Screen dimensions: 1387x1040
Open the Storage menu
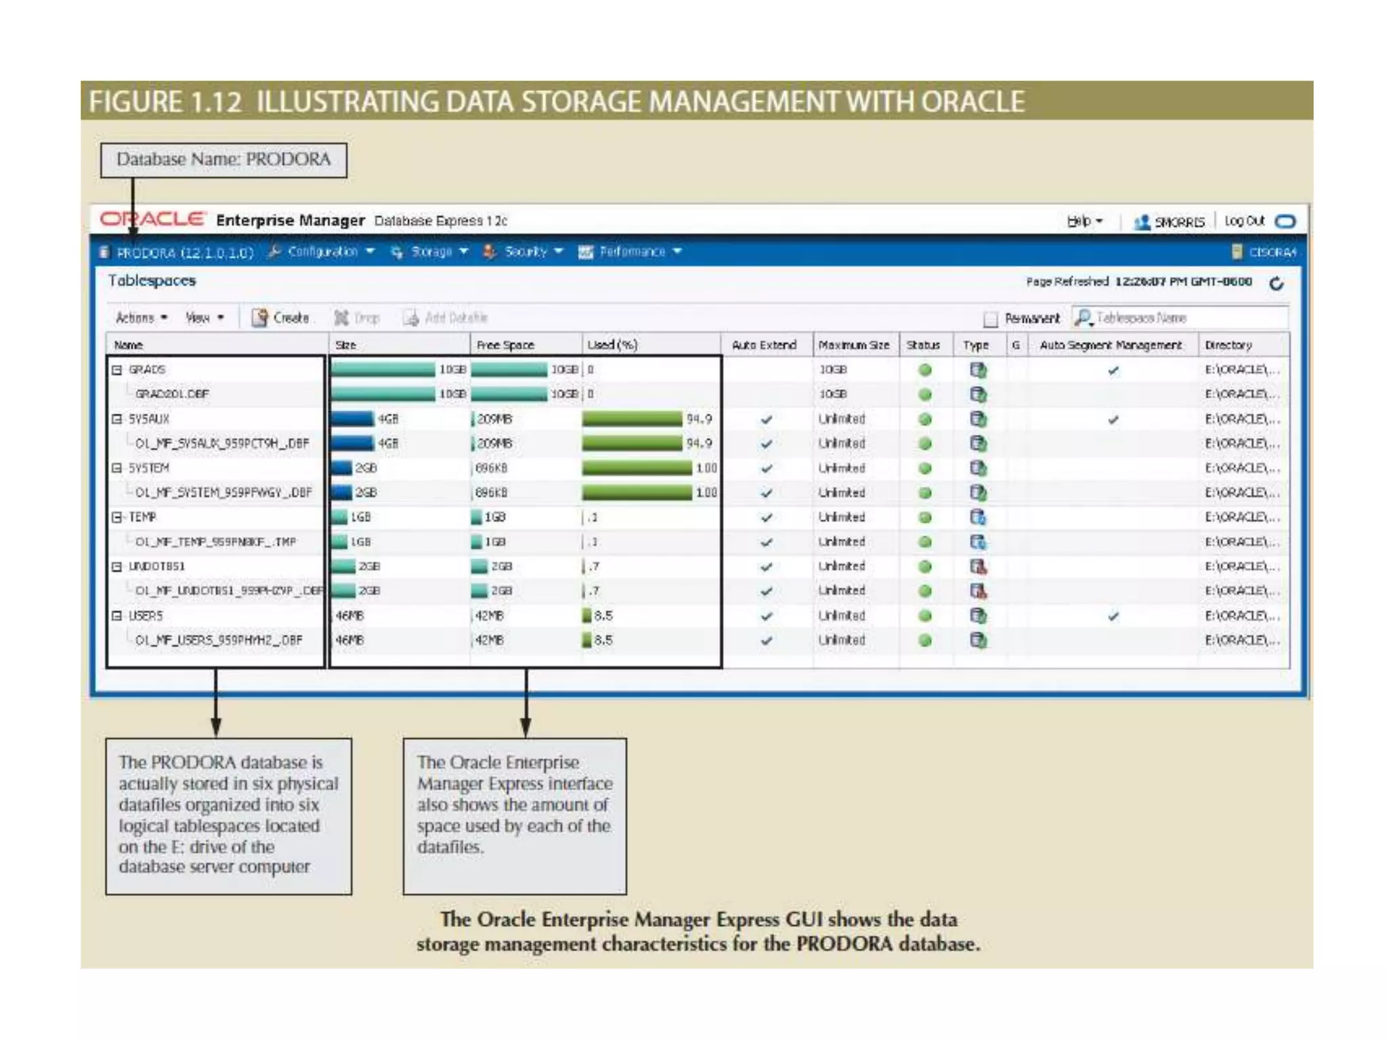tap(431, 252)
